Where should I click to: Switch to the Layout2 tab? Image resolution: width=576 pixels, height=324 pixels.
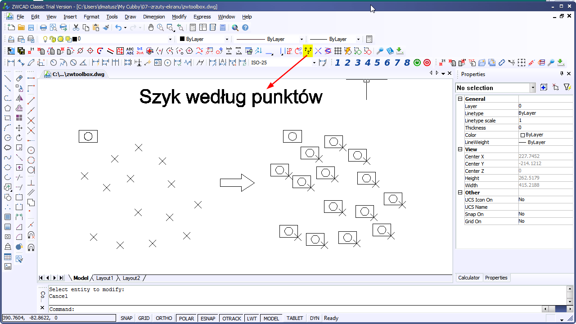[131, 278]
